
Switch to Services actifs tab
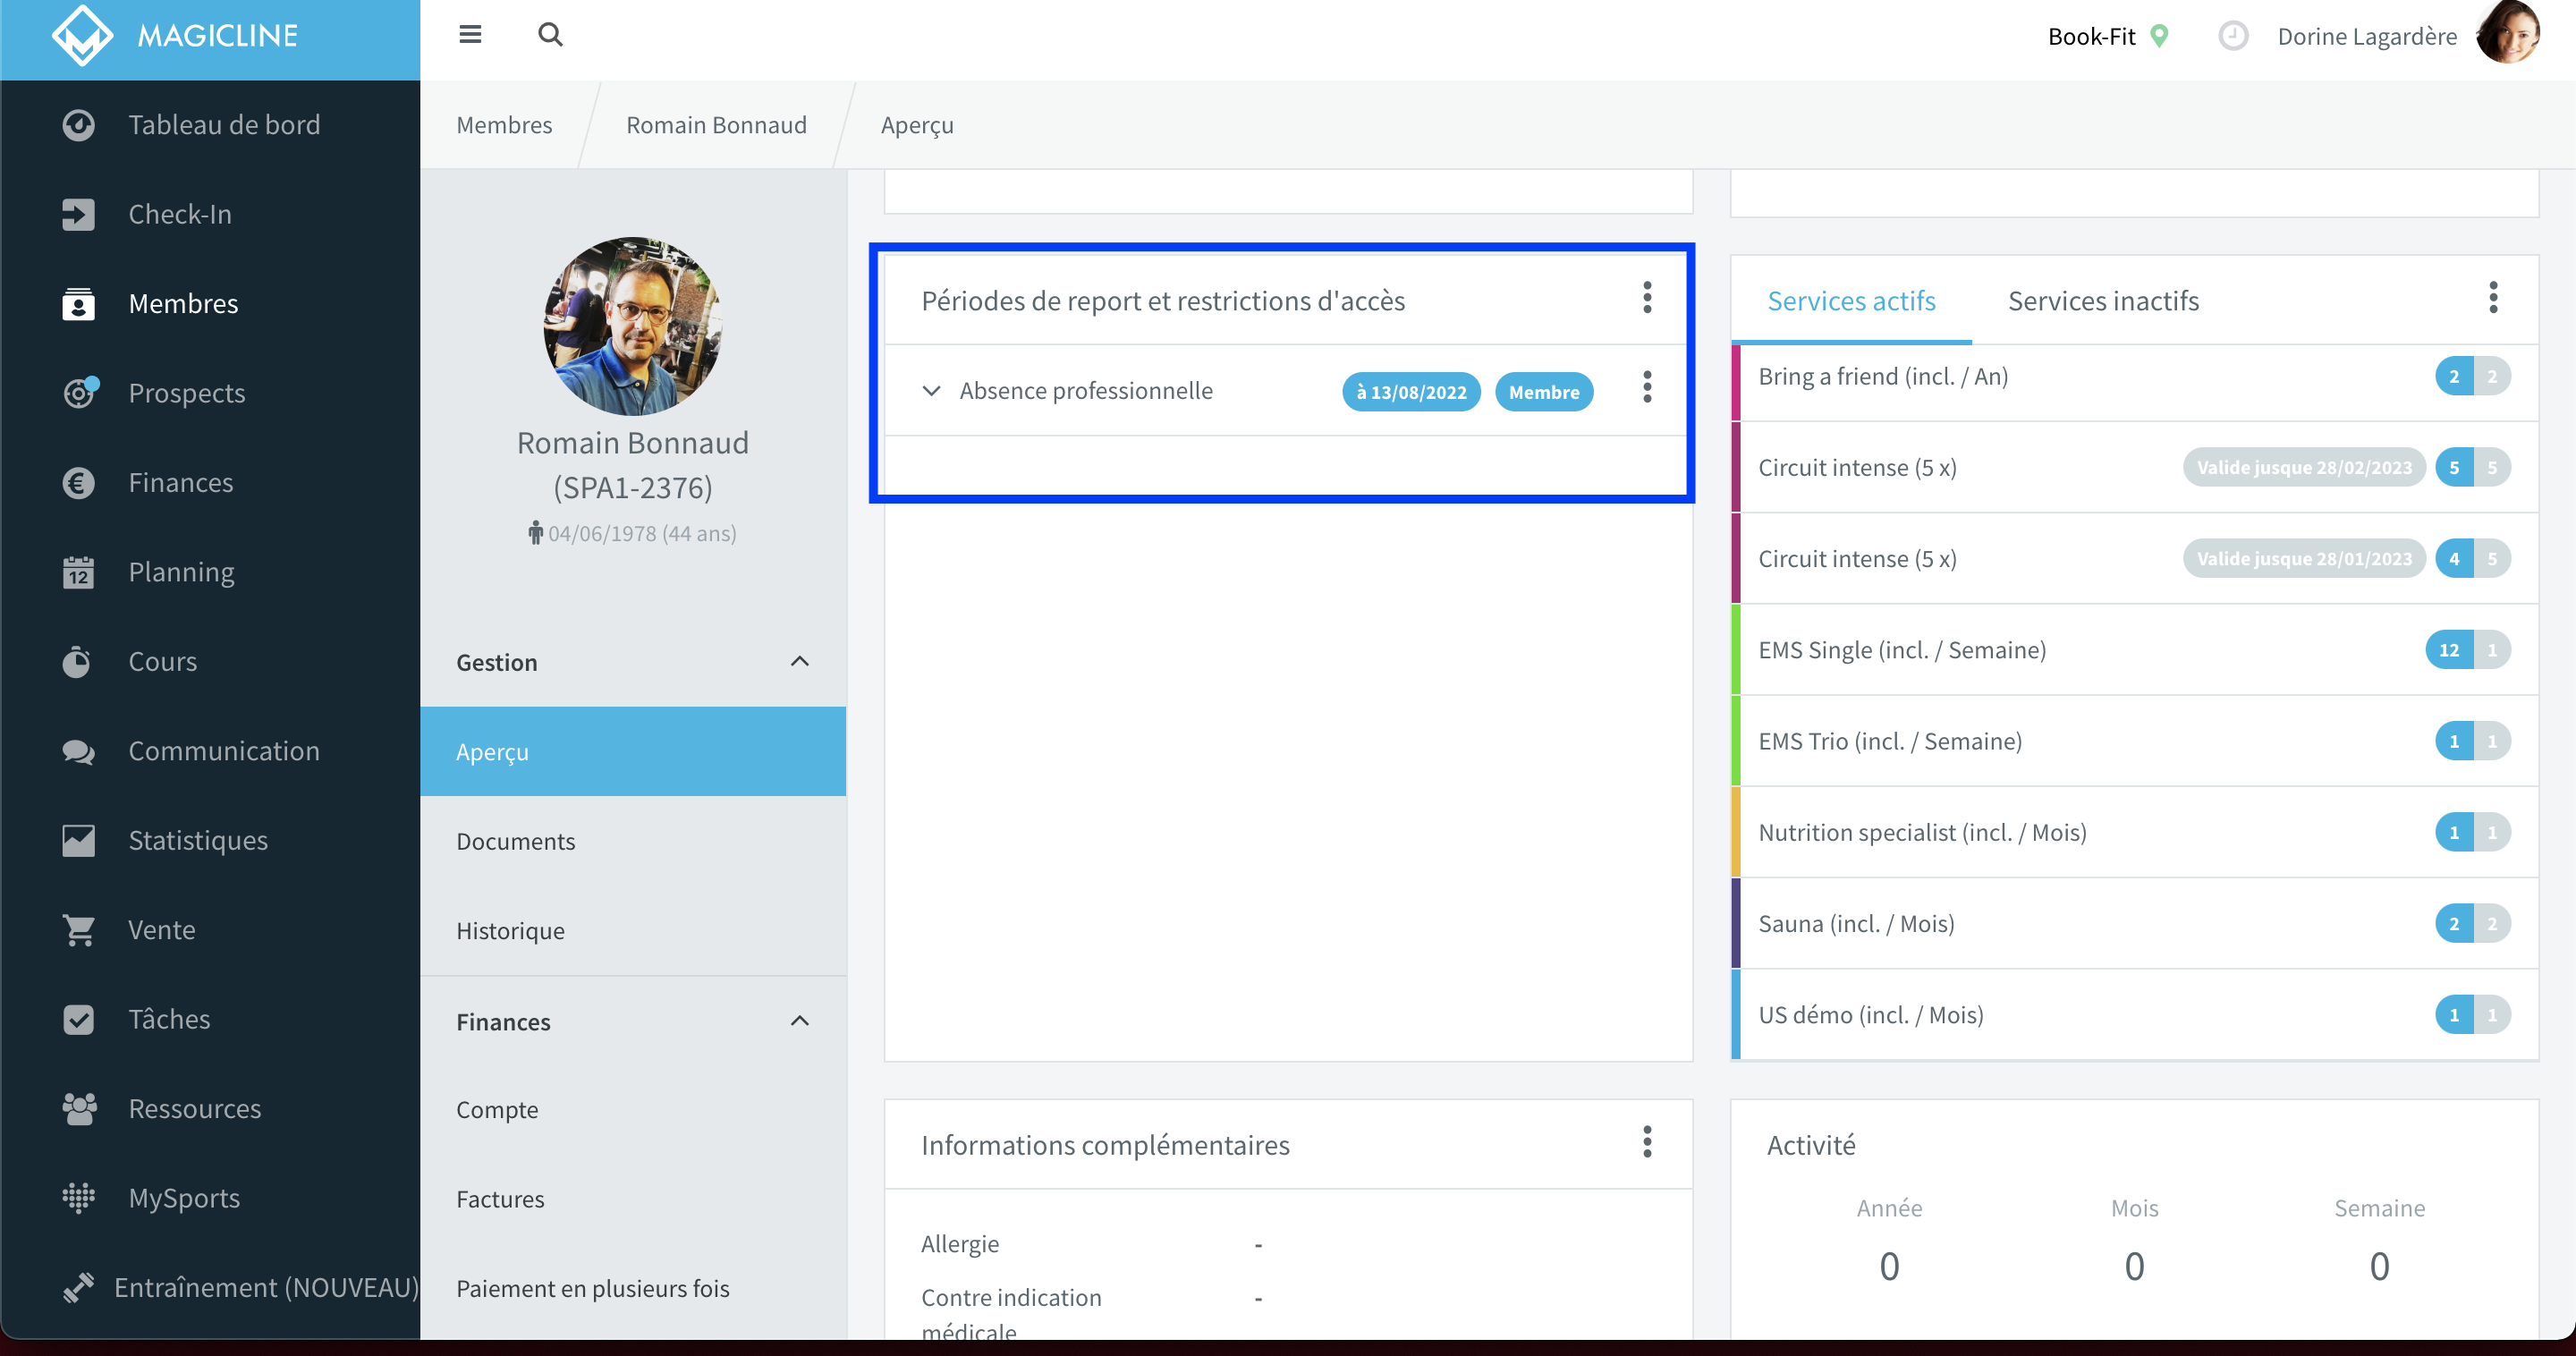coord(1851,301)
